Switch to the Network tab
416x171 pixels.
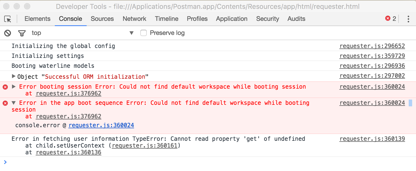click(134, 19)
